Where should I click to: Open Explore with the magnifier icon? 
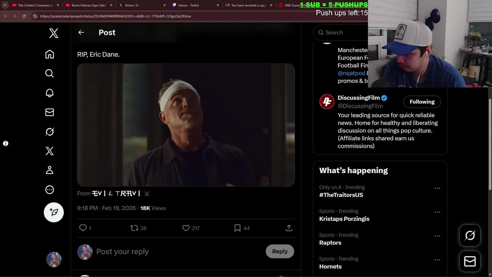tap(50, 73)
